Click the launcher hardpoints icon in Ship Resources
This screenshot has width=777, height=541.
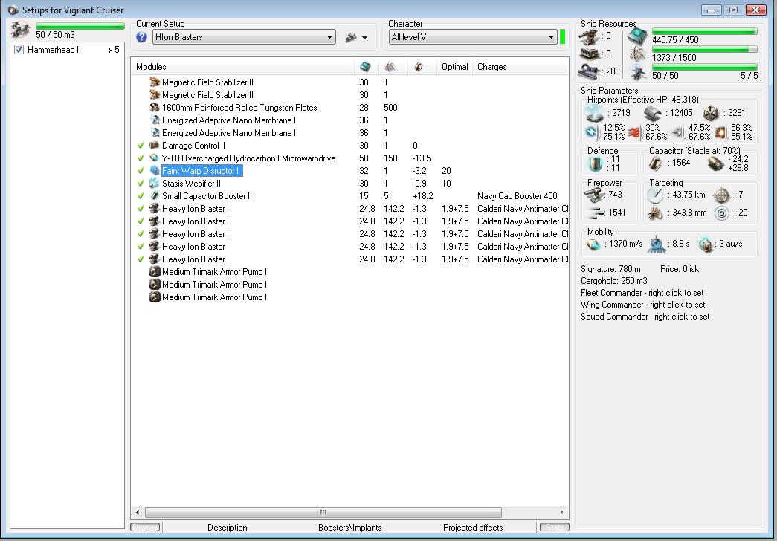click(590, 54)
